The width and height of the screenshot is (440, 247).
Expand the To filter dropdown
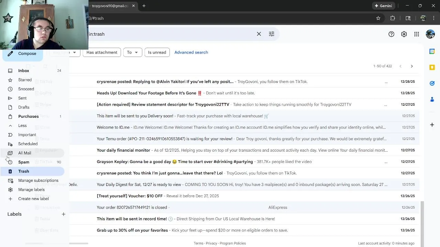[x=132, y=52]
